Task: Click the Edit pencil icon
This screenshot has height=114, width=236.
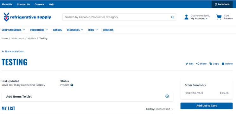Action: pos(187,64)
